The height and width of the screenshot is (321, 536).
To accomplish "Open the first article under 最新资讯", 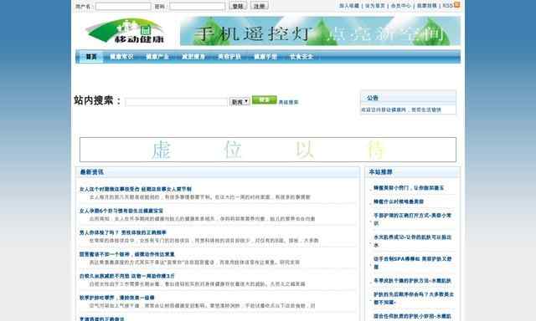I will click(x=136, y=189).
